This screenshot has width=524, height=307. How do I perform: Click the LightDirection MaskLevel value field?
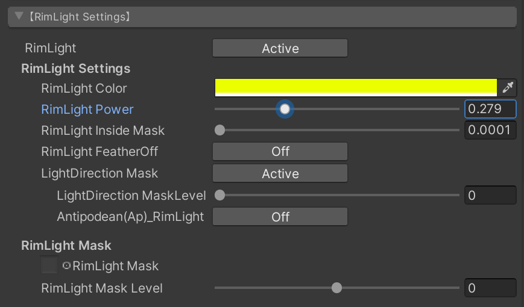(490, 195)
